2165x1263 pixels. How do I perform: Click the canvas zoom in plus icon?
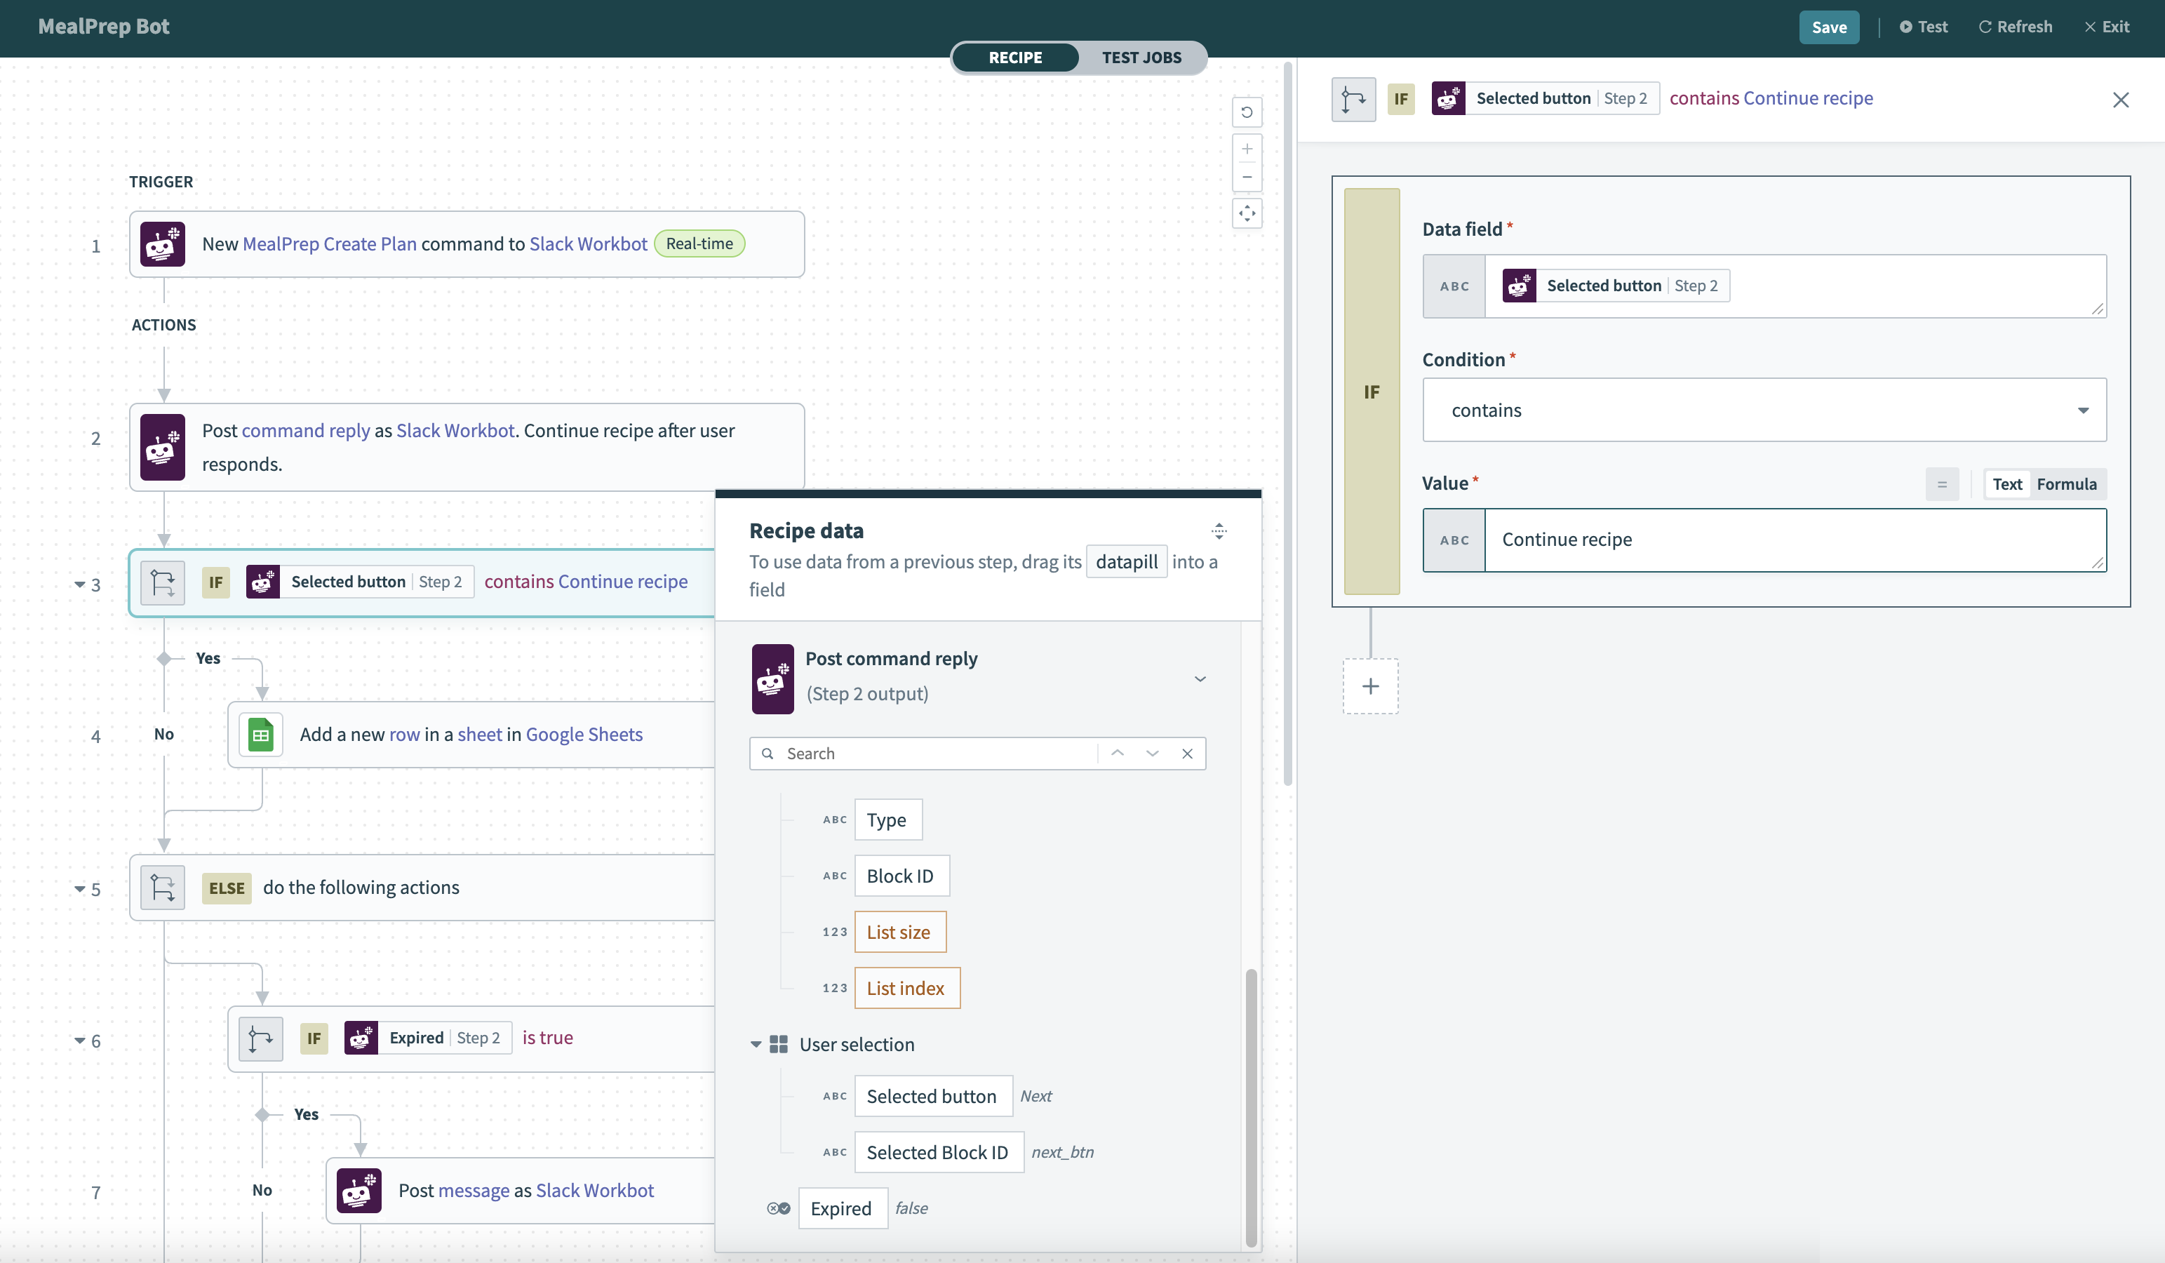pyautogui.click(x=1247, y=149)
